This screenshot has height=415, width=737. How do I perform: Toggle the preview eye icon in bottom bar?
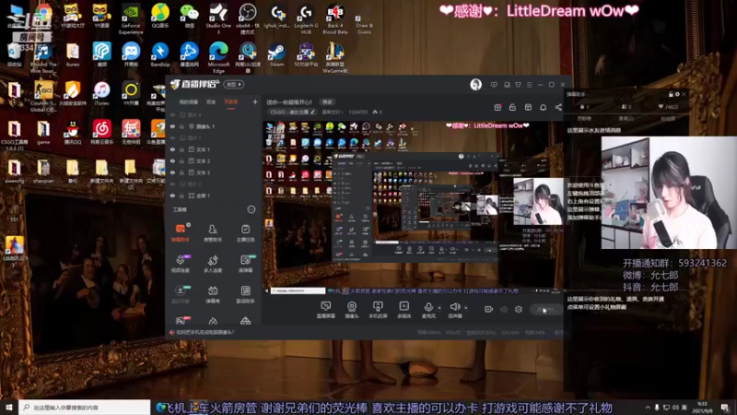pos(504,309)
